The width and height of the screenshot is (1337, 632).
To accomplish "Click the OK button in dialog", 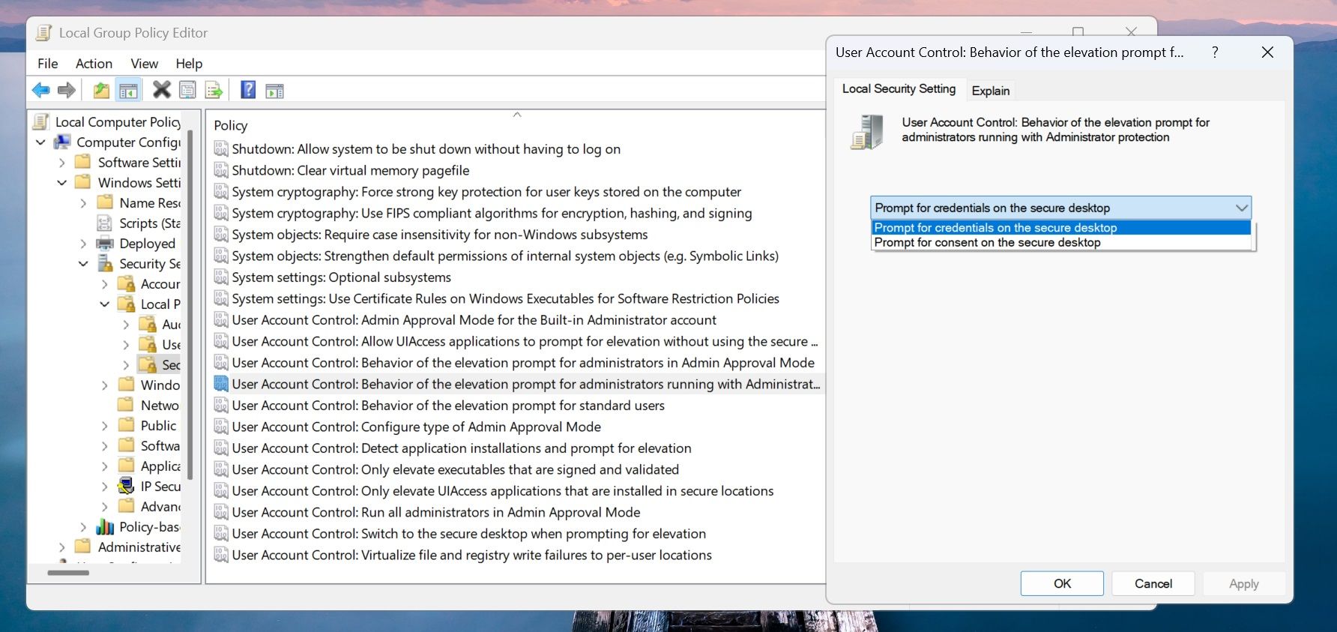I will click(1061, 583).
